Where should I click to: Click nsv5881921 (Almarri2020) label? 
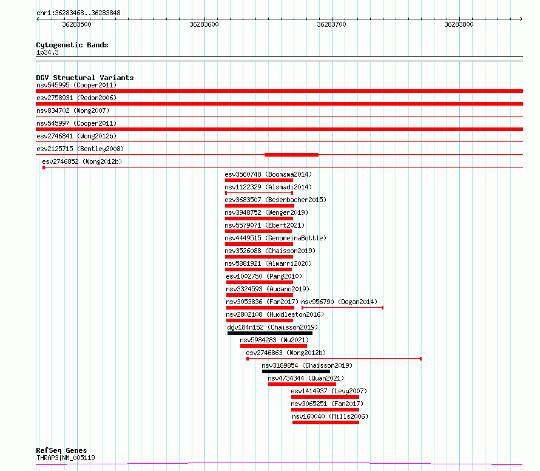[x=268, y=263]
